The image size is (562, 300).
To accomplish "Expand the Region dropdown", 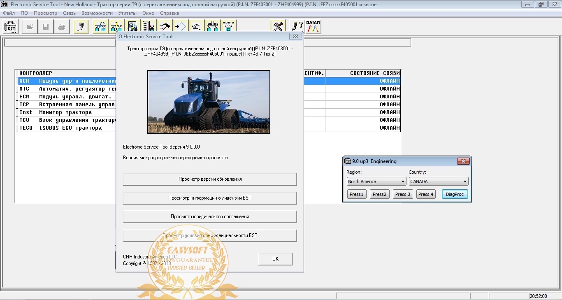I will click(x=376, y=181).
